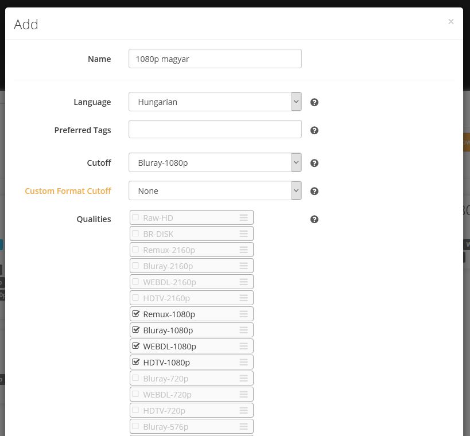470x436 pixels.
Task: Click the help icon next to Language
Action: point(314,102)
